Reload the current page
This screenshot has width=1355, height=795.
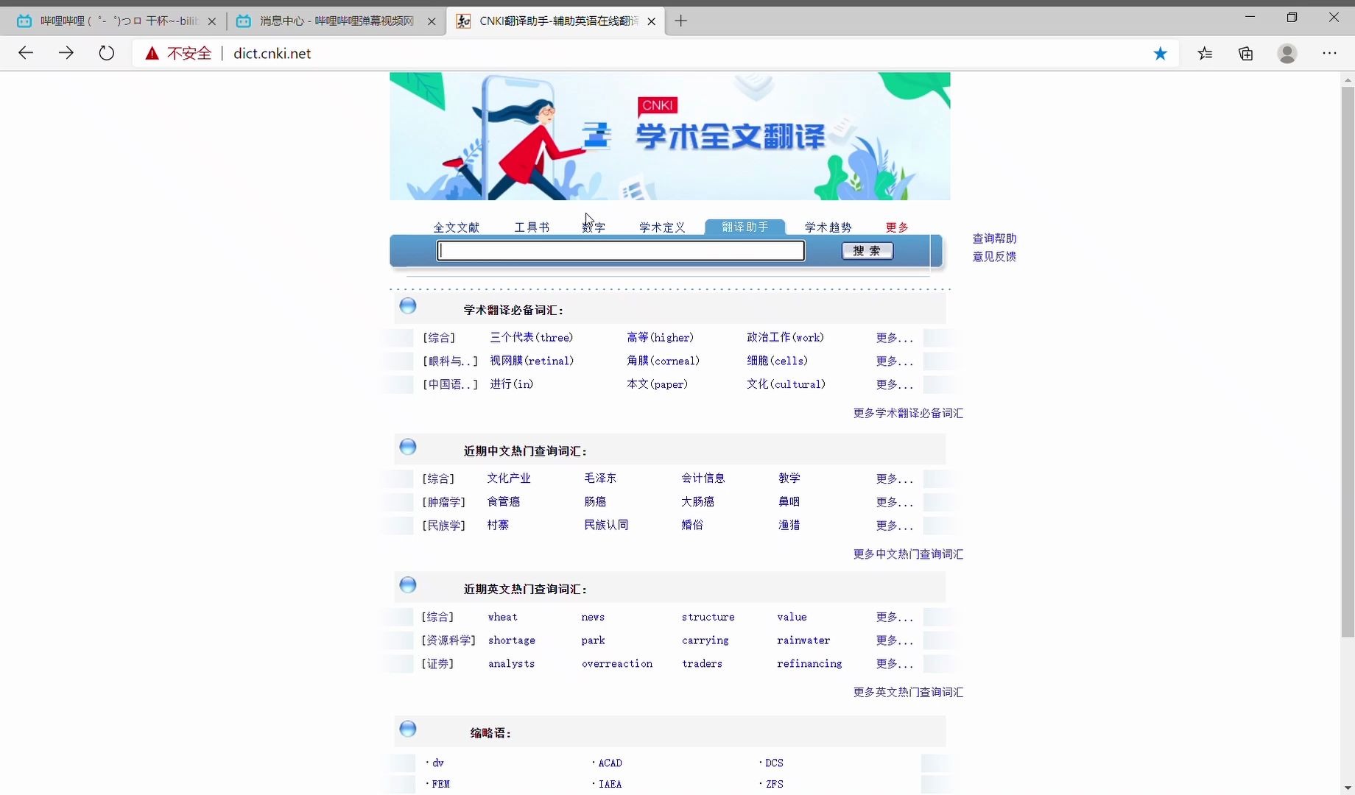point(107,53)
